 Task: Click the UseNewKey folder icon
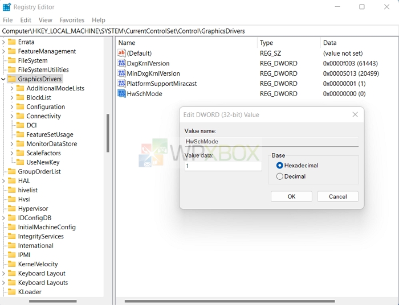pyautogui.click(x=20, y=162)
